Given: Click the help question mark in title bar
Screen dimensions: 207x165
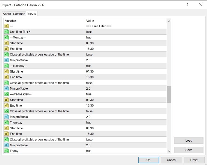Looking at the screenshot, I should click(188, 5).
